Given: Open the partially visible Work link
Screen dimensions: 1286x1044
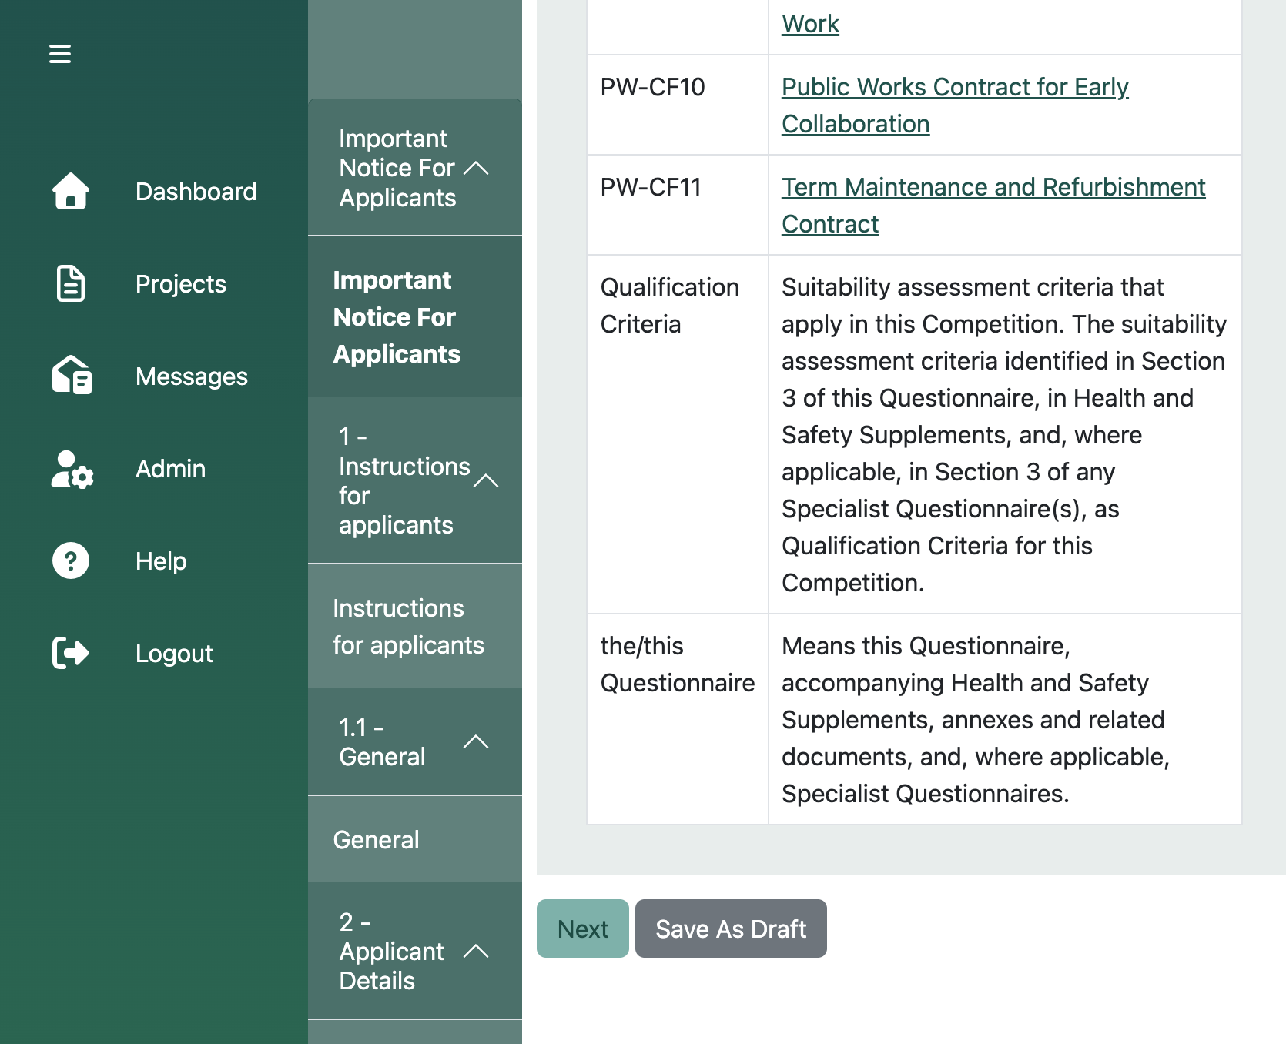Looking at the screenshot, I should click(x=810, y=24).
